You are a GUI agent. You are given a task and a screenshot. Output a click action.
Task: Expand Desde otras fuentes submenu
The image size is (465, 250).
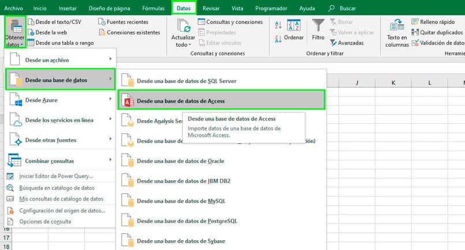(61, 140)
